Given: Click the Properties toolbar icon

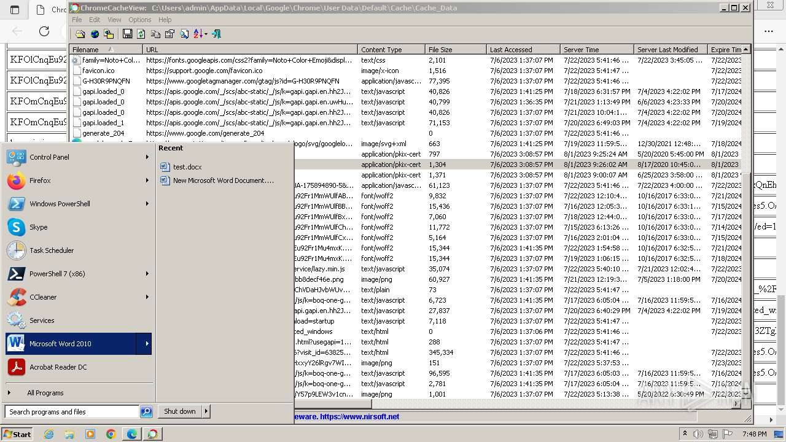Looking at the screenshot, I should coord(170,34).
